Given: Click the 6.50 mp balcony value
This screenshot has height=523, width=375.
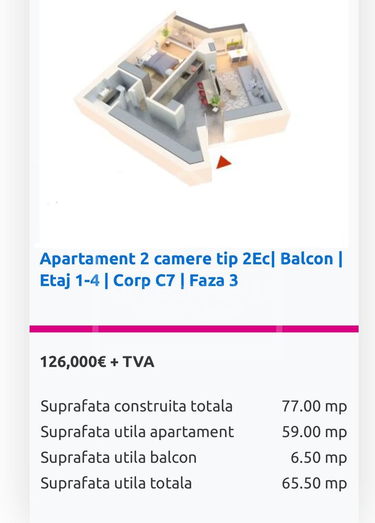Looking at the screenshot, I should pyautogui.click(x=318, y=457).
